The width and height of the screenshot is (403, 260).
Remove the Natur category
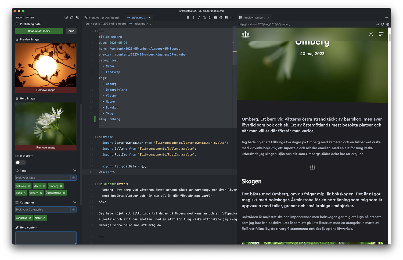pos(44,218)
